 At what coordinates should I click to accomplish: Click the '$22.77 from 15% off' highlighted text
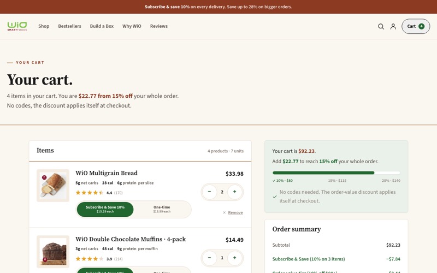(x=105, y=96)
